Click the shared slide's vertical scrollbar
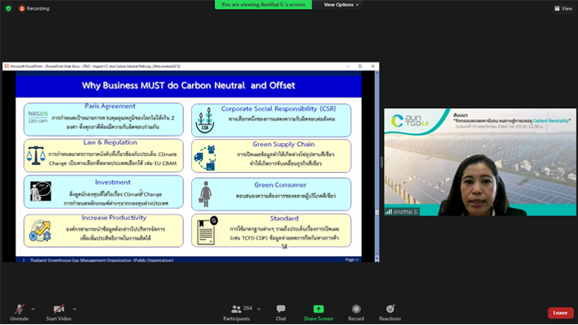 click(376, 162)
